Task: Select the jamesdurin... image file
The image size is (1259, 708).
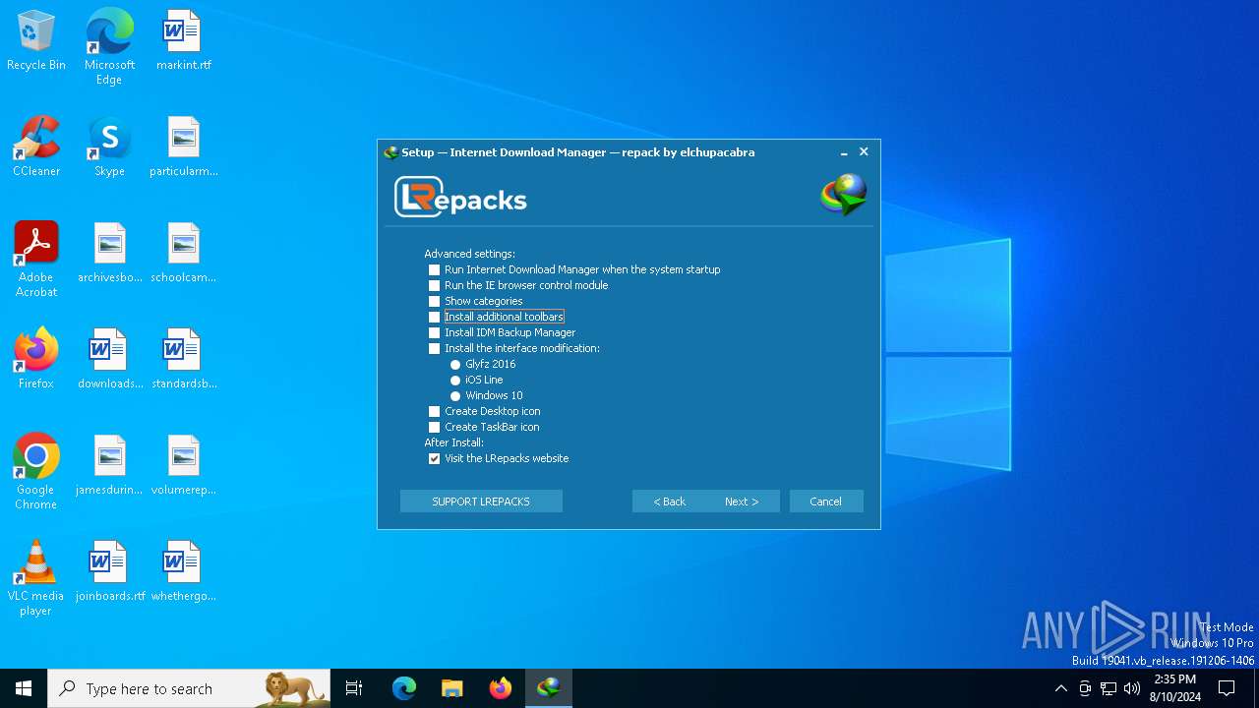Action: (x=109, y=466)
